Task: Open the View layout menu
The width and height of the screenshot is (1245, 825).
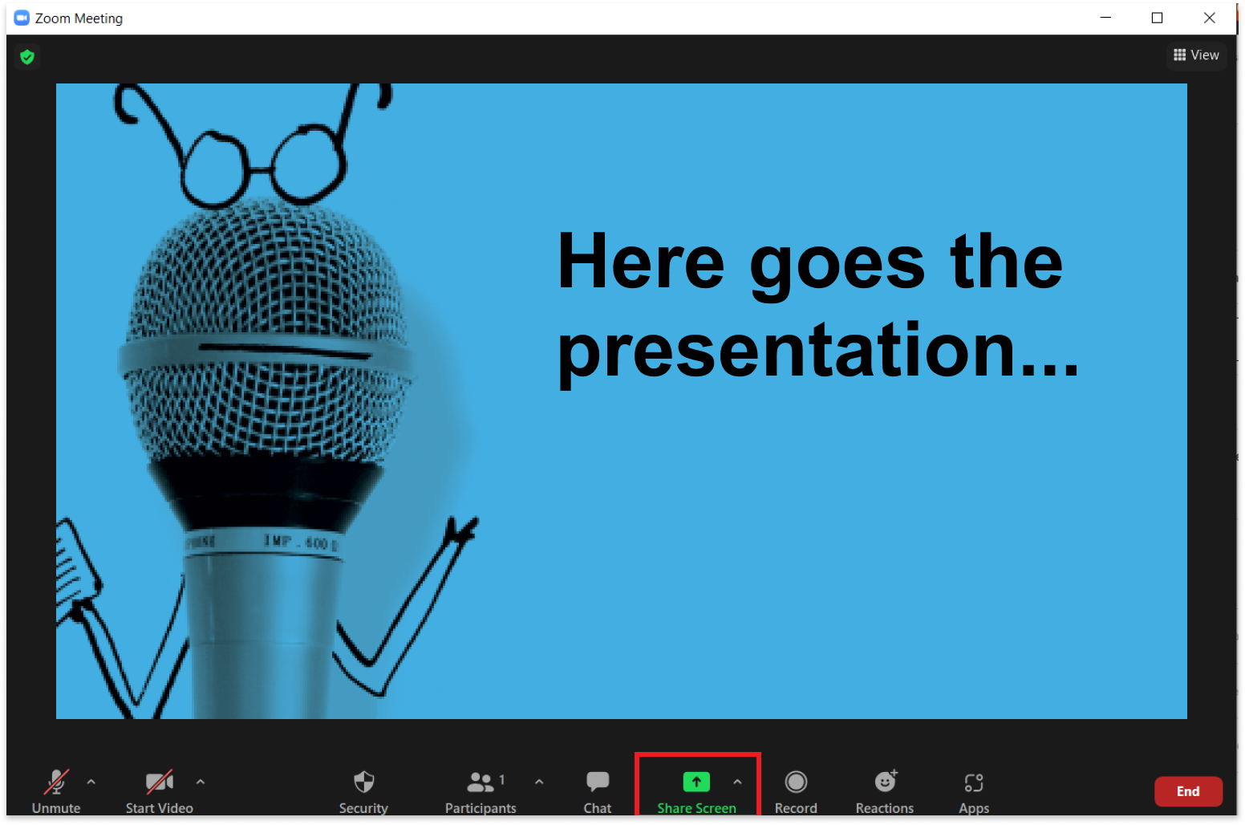Action: [1196, 55]
